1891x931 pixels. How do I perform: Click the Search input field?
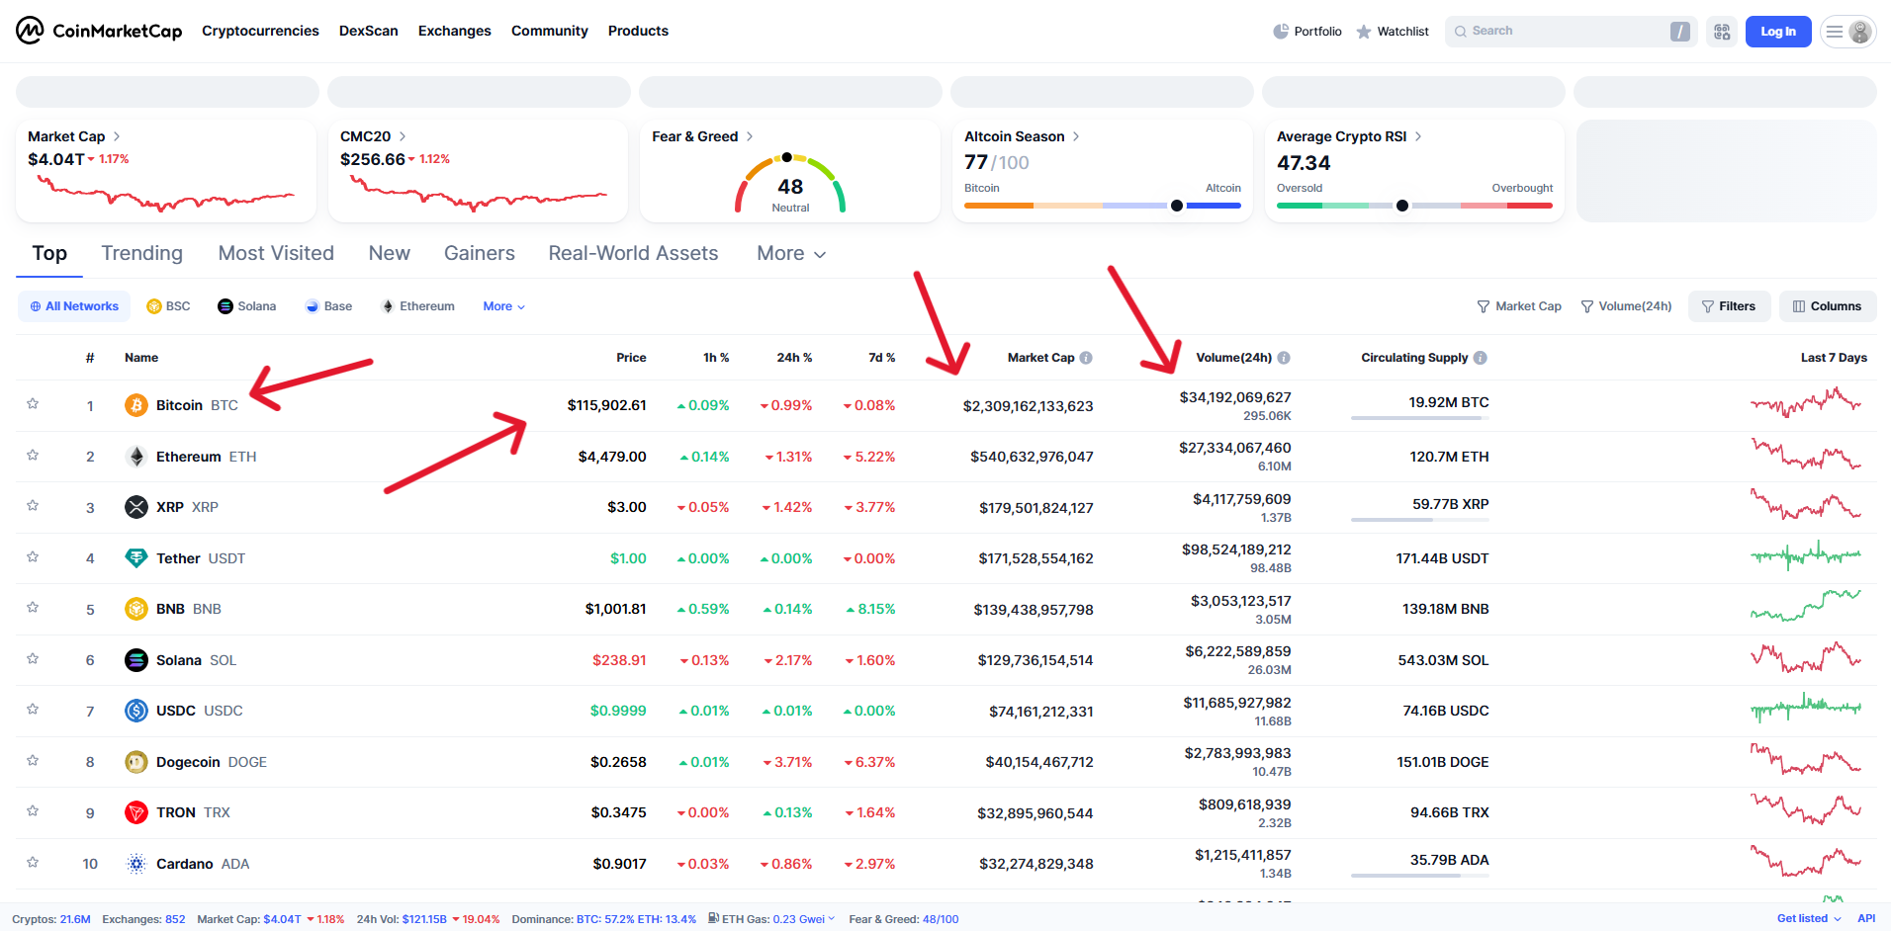[1563, 32]
